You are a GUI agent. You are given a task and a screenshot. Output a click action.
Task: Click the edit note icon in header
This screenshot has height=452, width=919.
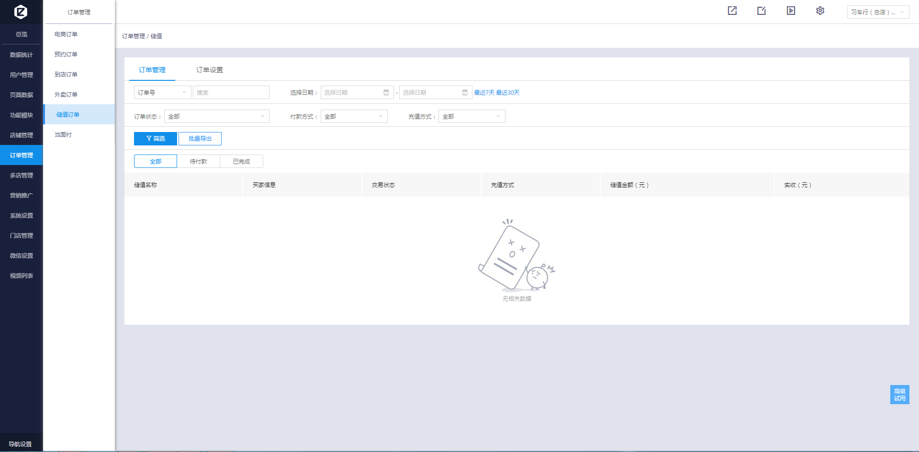(x=762, y=11)
